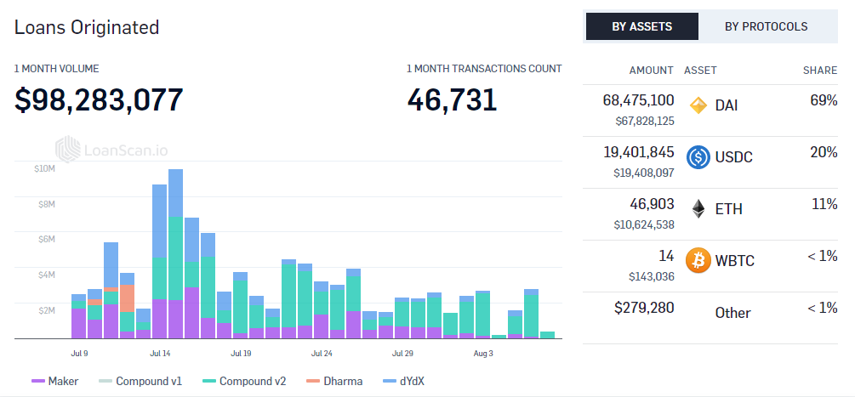Click the $279,280 Other amount
This screenshot has height=397, width=855.
pos(644,308)
